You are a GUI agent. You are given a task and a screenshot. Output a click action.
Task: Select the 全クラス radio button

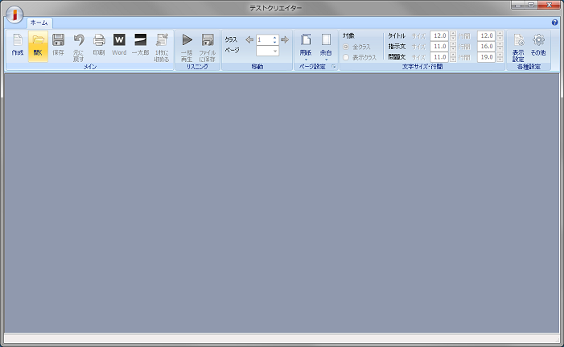(x=347, y=47)
